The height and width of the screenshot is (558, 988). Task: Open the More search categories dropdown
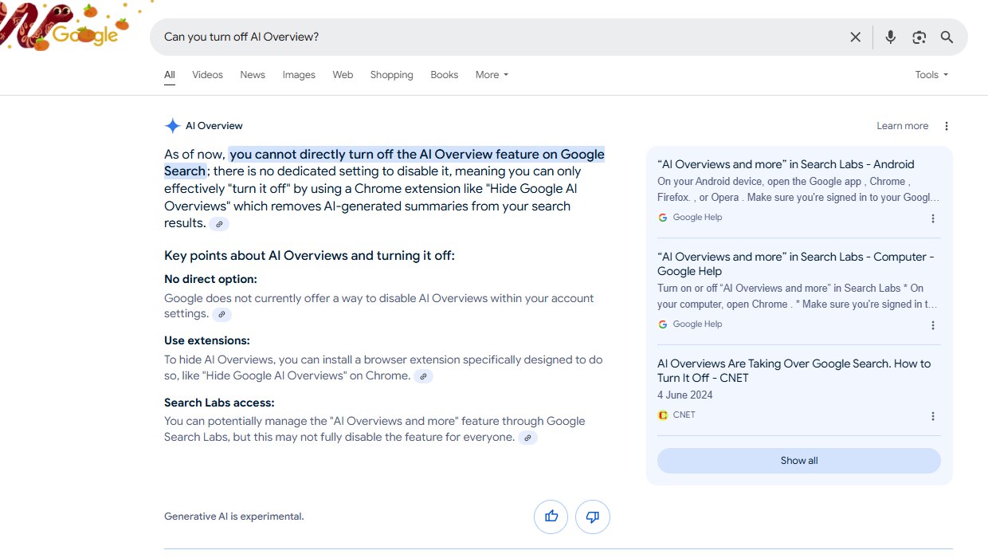(x=491, y=74)
